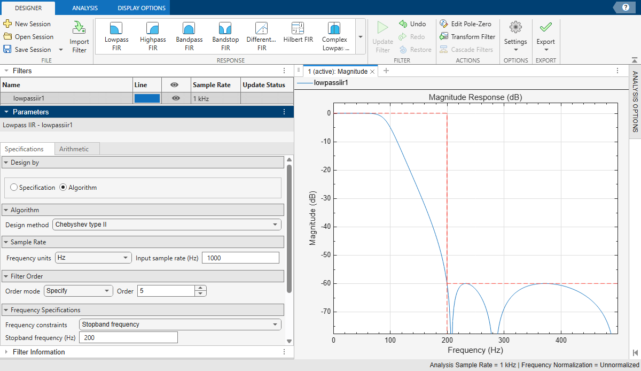Screen dimensions: 641x371
Task: Click Restore in the Filter section
Action: coord(415,50)
